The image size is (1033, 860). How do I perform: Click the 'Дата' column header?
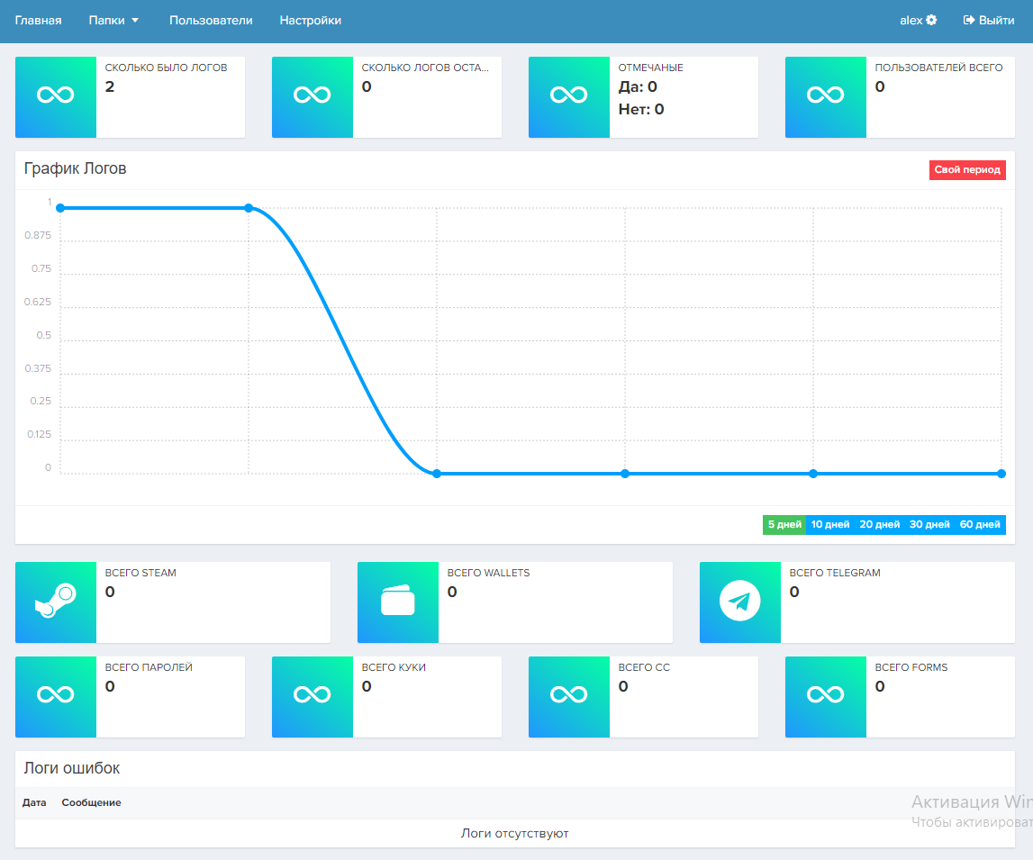[34, 802]
